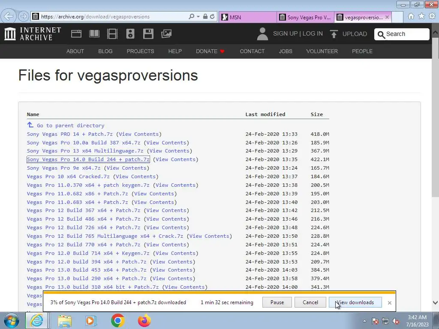Download Vegas Pro 12 Build 765 Multilanguage file

[105, 236]
